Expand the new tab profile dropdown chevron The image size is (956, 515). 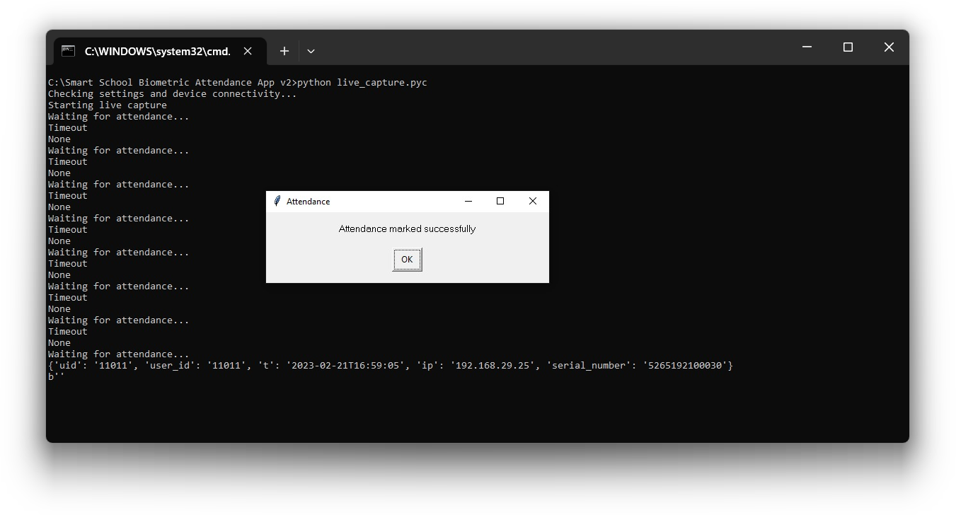pyautogui.click(x=311, y=51)
